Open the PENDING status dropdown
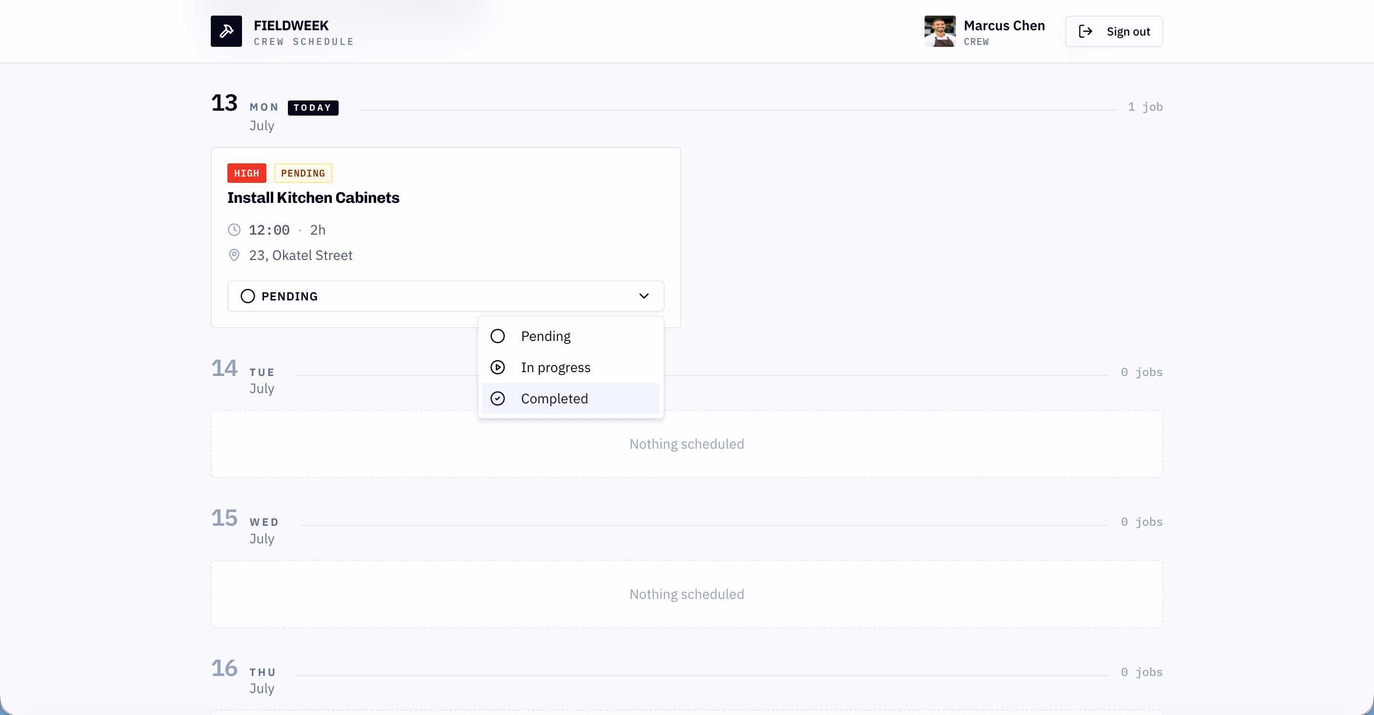Viewport: 1374px width, 715px height. coord(445,296)
